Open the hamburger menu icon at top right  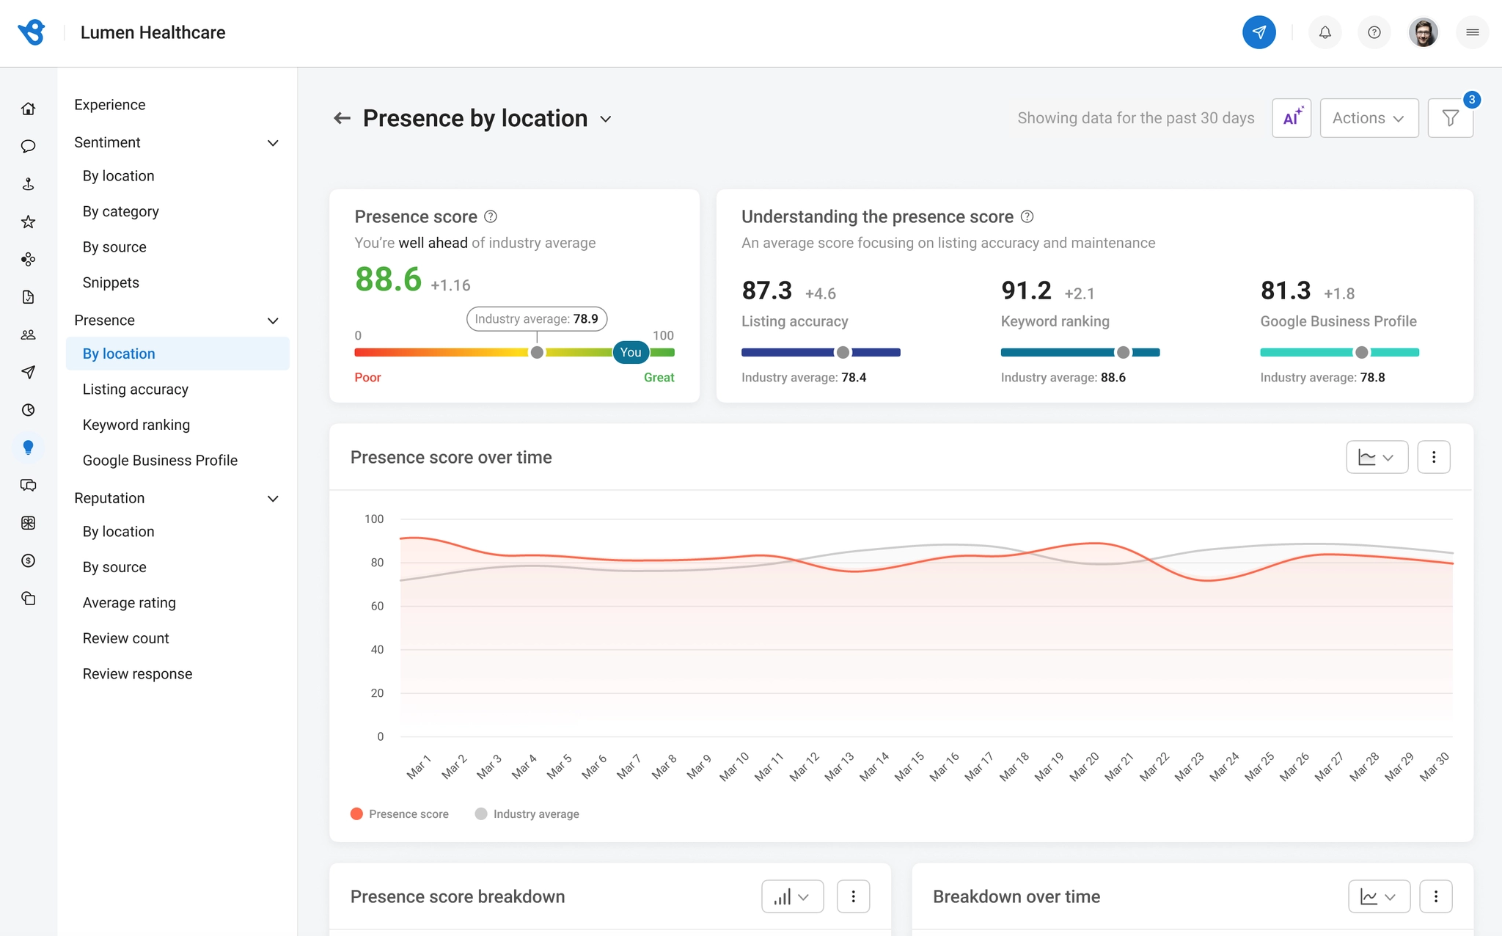(x=1472, y=32)
